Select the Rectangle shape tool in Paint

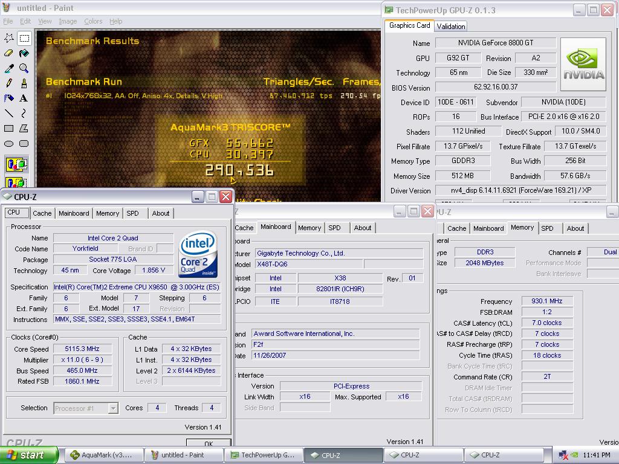point(9,128)
